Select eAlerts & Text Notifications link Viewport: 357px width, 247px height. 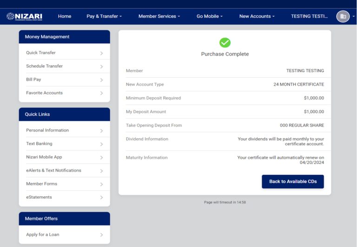point(53,171)
